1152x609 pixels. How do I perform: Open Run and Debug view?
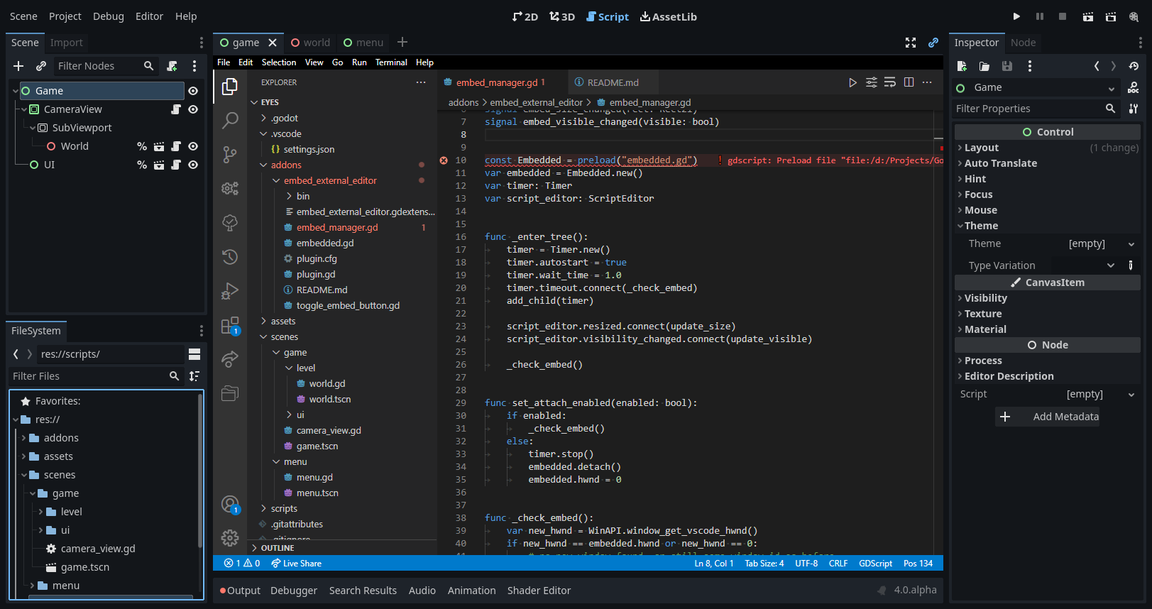click(230, 291)
